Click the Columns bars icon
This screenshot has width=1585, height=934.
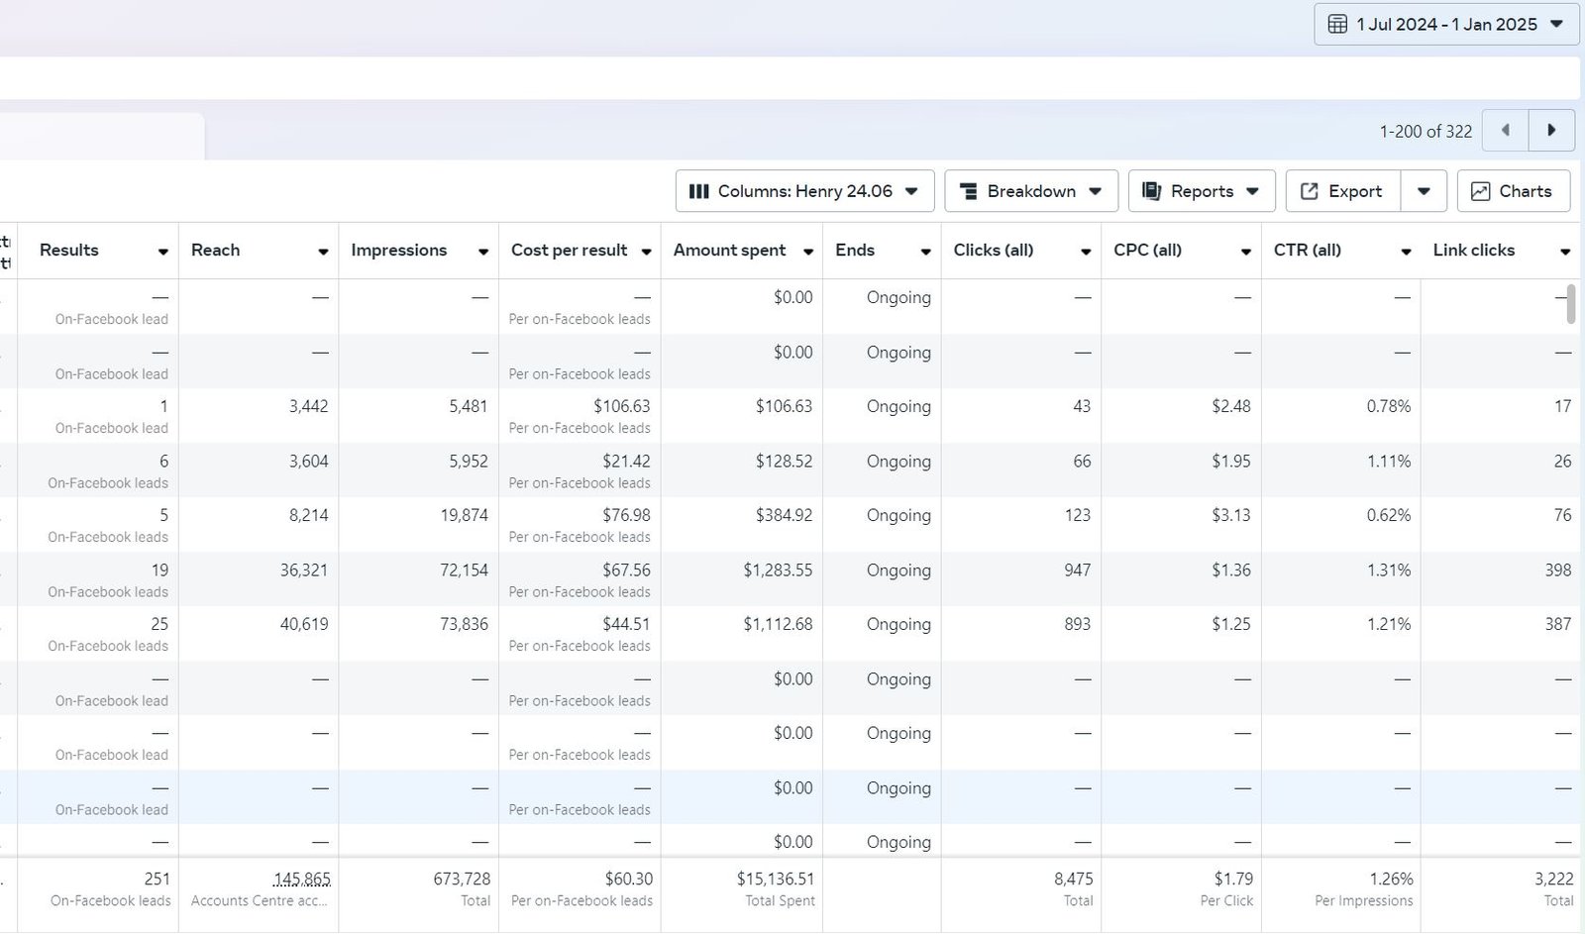click(x=698, y=191)
